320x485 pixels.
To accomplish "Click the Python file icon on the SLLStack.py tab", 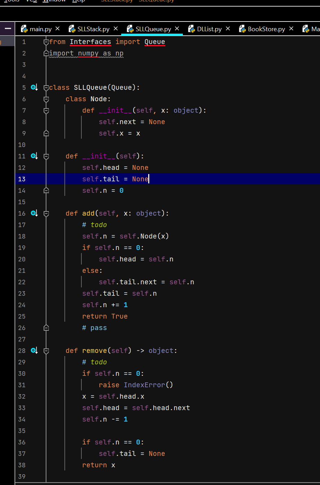I will tap(72, 29).
